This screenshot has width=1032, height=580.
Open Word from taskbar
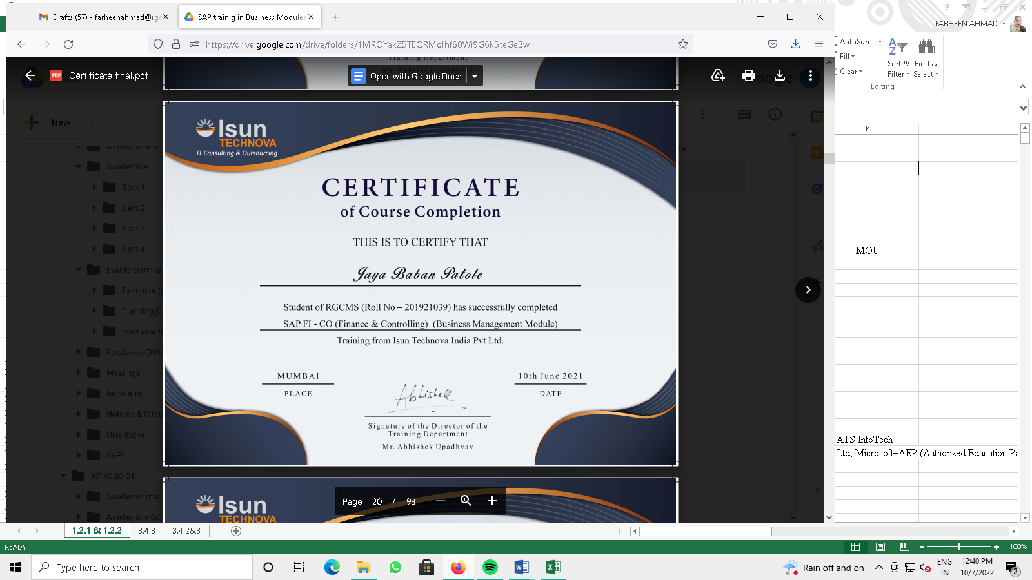[522, 567]
